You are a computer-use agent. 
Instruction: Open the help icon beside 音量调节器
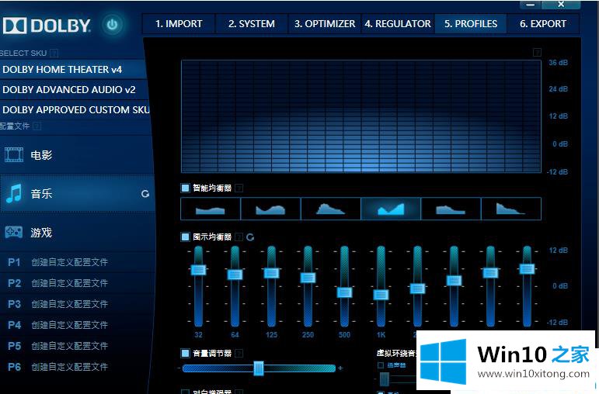[239, 353]
